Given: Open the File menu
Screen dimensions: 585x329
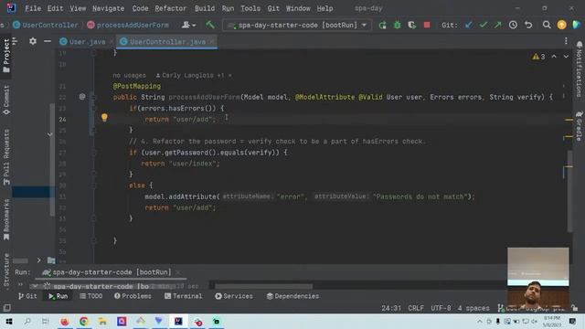Looking at the screenshot, I should (33, 8).
